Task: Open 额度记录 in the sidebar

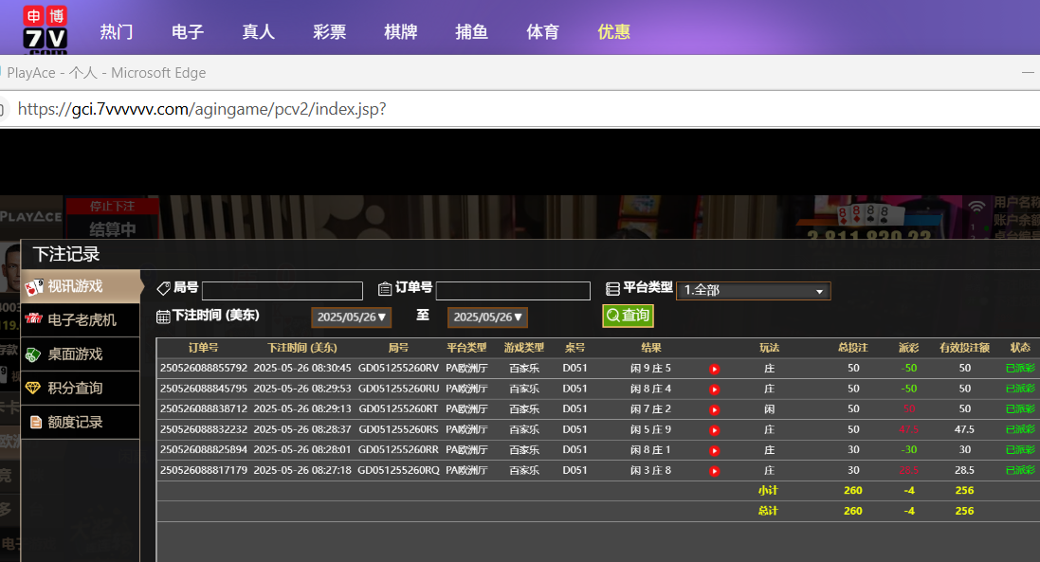Action: [x=80, y=423]
